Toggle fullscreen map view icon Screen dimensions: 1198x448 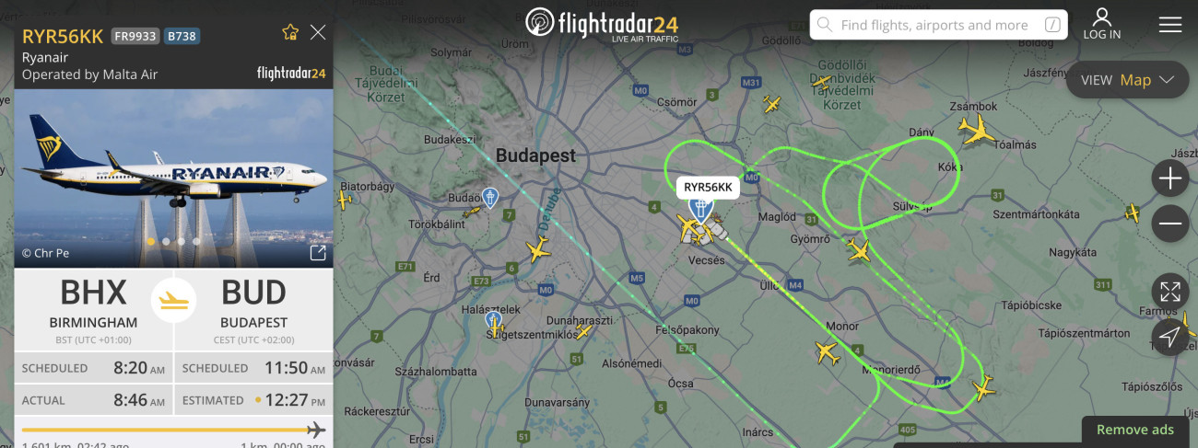[x=1170, y=293]
